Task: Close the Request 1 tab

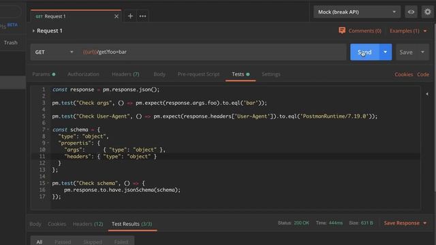Action: 116,16
